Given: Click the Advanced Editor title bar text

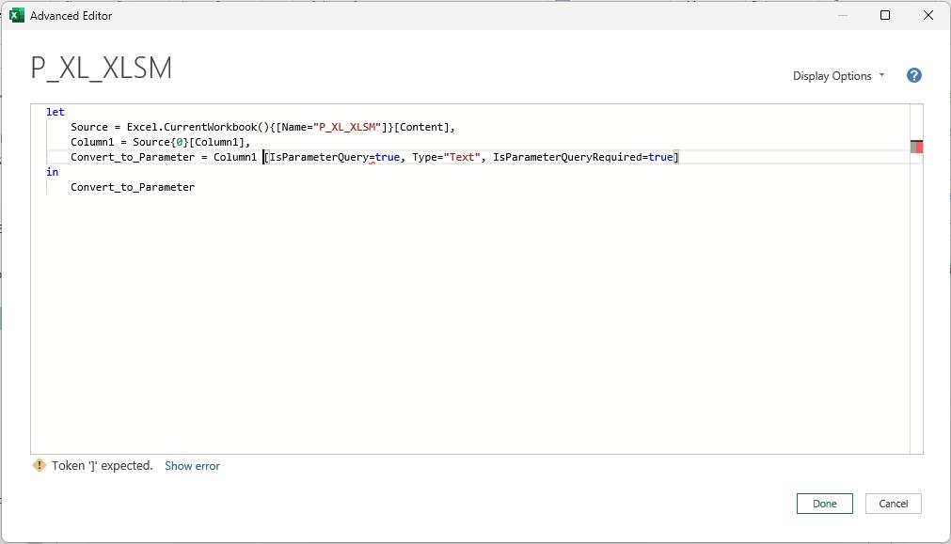Looking at the screenshot, I should click(71, 16).
